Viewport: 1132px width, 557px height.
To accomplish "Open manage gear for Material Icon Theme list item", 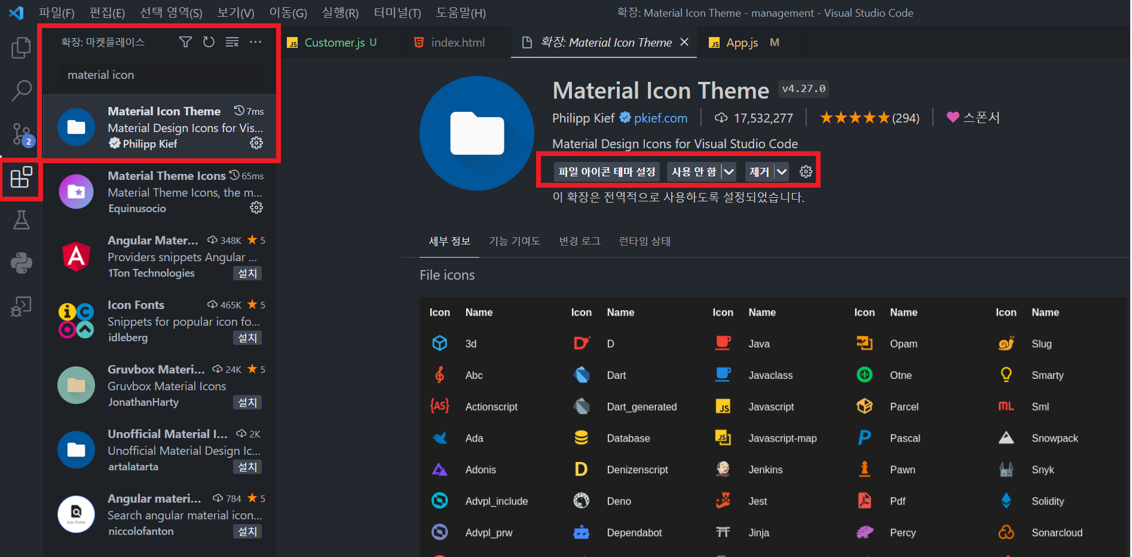I will point(256,143).
